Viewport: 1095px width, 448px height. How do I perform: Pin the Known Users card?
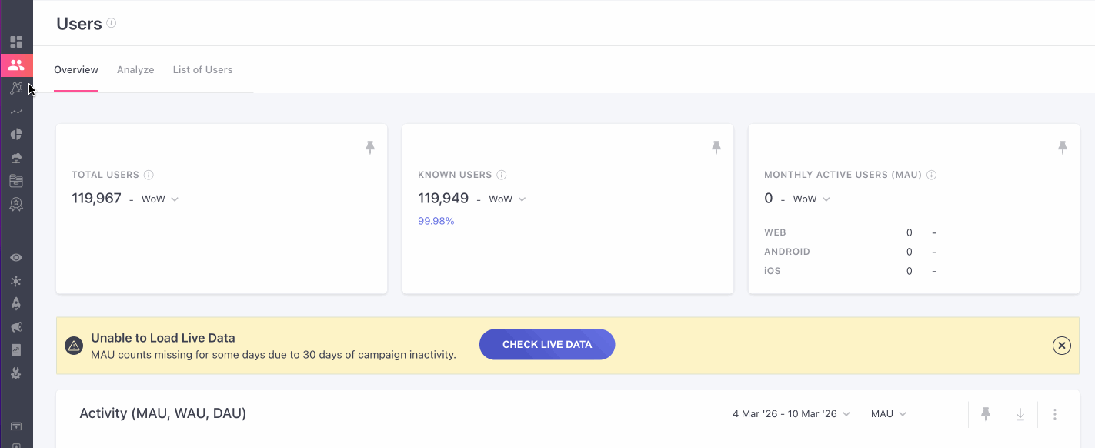(716, 147)
